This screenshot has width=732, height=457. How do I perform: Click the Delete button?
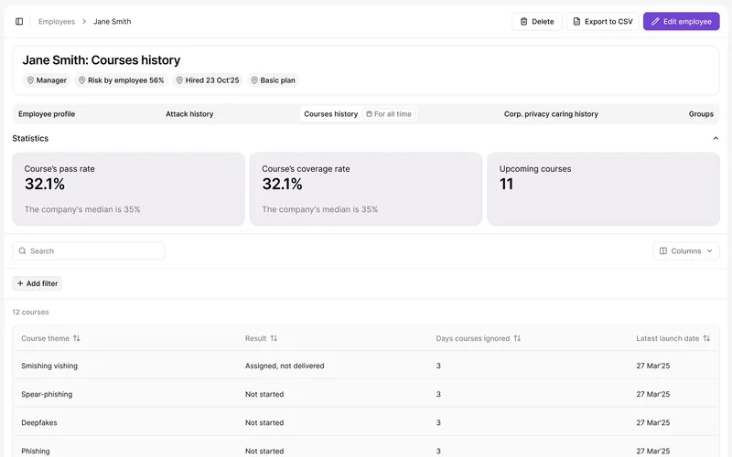537,21
